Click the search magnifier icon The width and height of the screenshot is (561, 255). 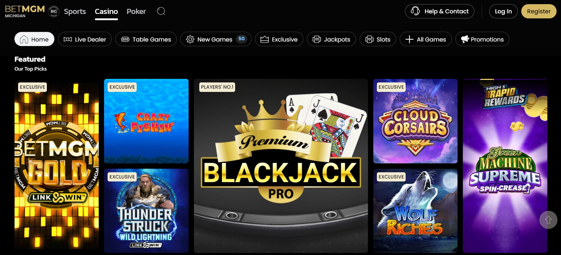pyautogui.click(x=161, y=11)
